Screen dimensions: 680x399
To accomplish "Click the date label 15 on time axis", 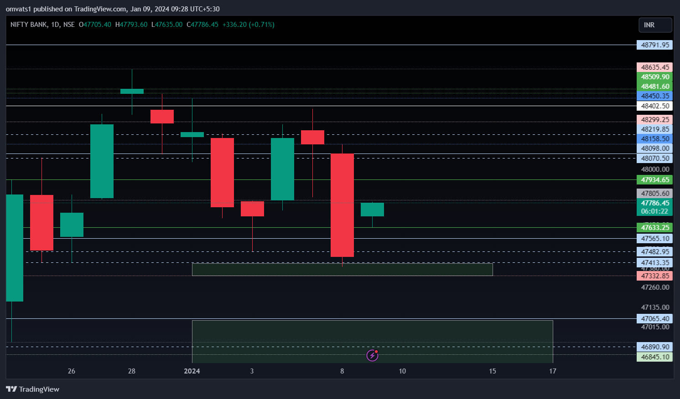I will pos(493,371).
